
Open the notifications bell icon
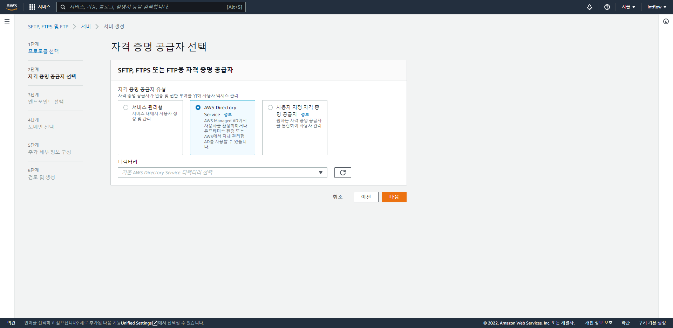(590, 7)
